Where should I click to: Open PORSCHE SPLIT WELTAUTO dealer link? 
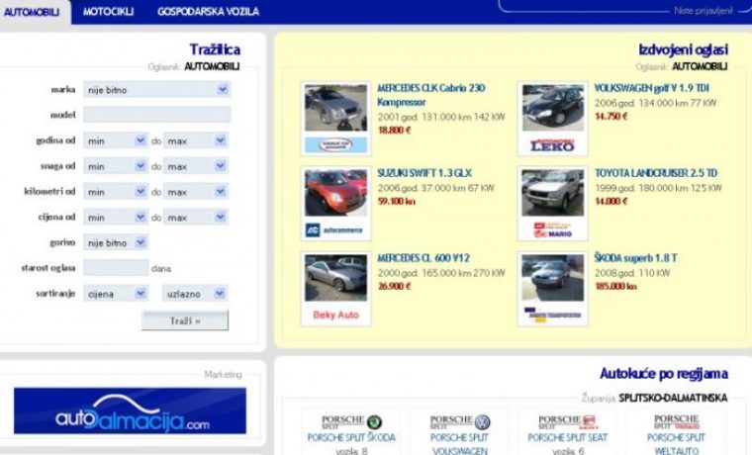point(676,444)
